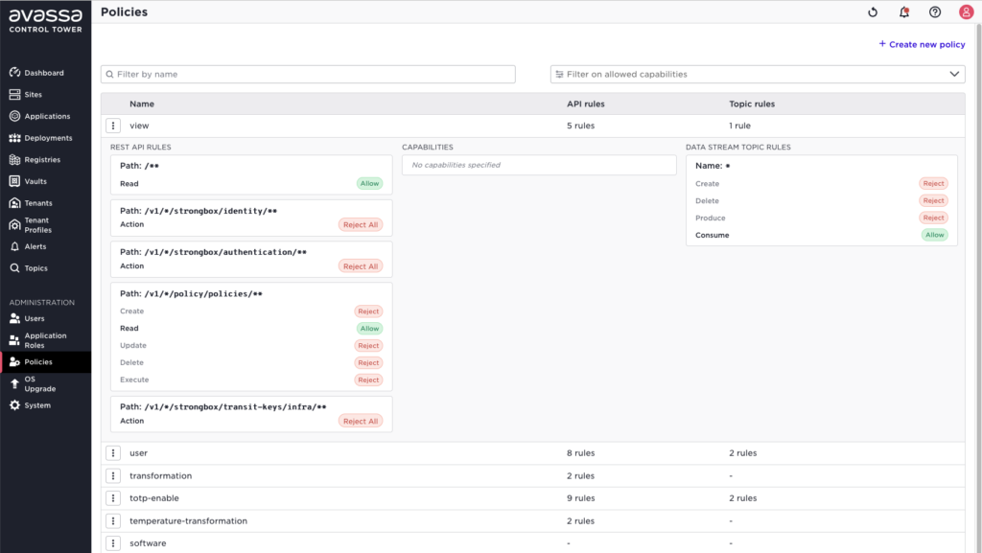982x553 pixels.
Task: Click the refresh icon in the top bar
Action: point(872,12)
